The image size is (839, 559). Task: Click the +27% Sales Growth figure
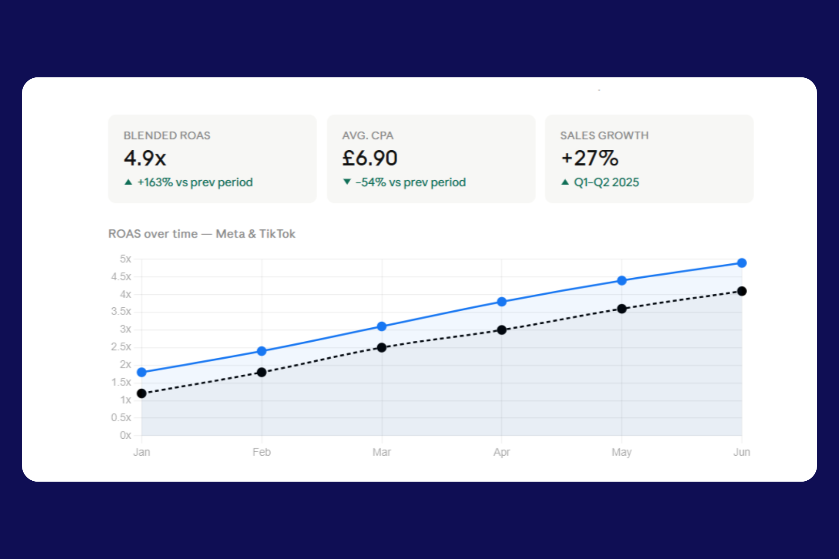[x=590, y=158]
